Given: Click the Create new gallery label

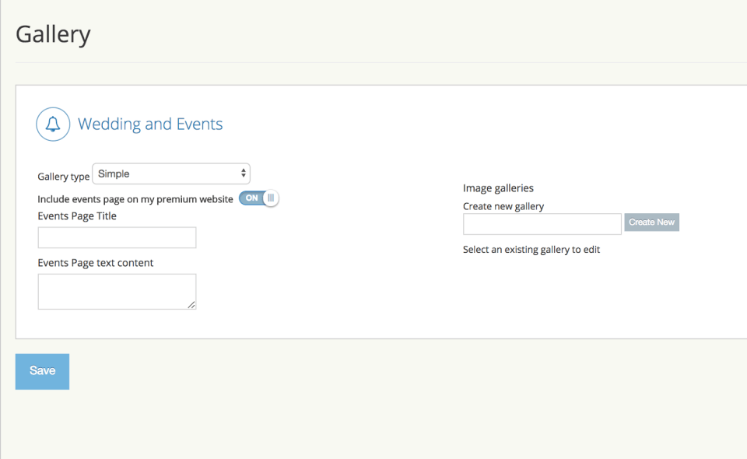Looking at the screenshot, I should [x=503, y=206].
